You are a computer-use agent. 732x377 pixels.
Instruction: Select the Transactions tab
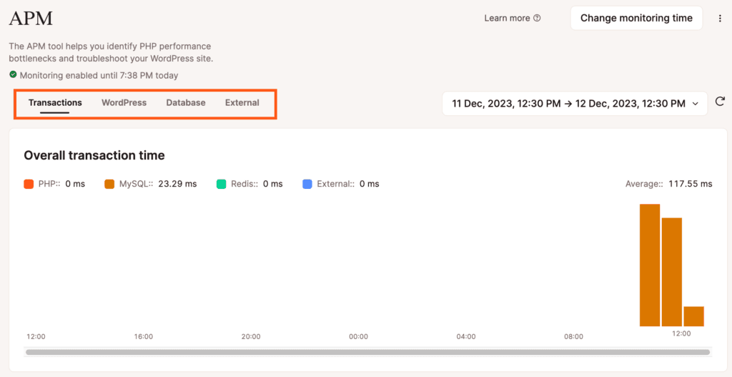click(55, 103)
